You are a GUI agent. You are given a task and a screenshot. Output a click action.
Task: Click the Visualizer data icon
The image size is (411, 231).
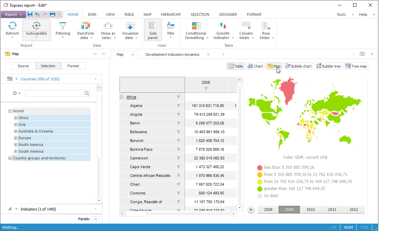(x=130, y=26)
